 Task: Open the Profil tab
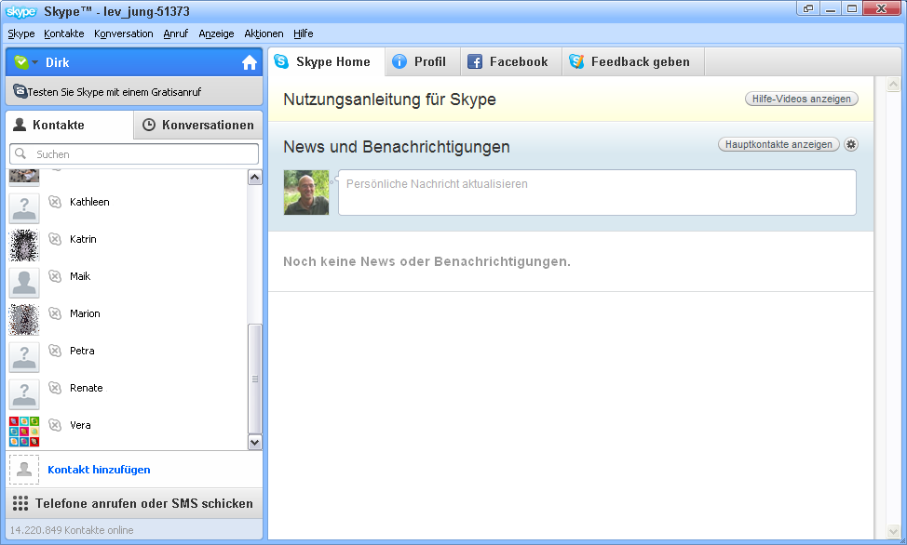[x=423, y=61]
